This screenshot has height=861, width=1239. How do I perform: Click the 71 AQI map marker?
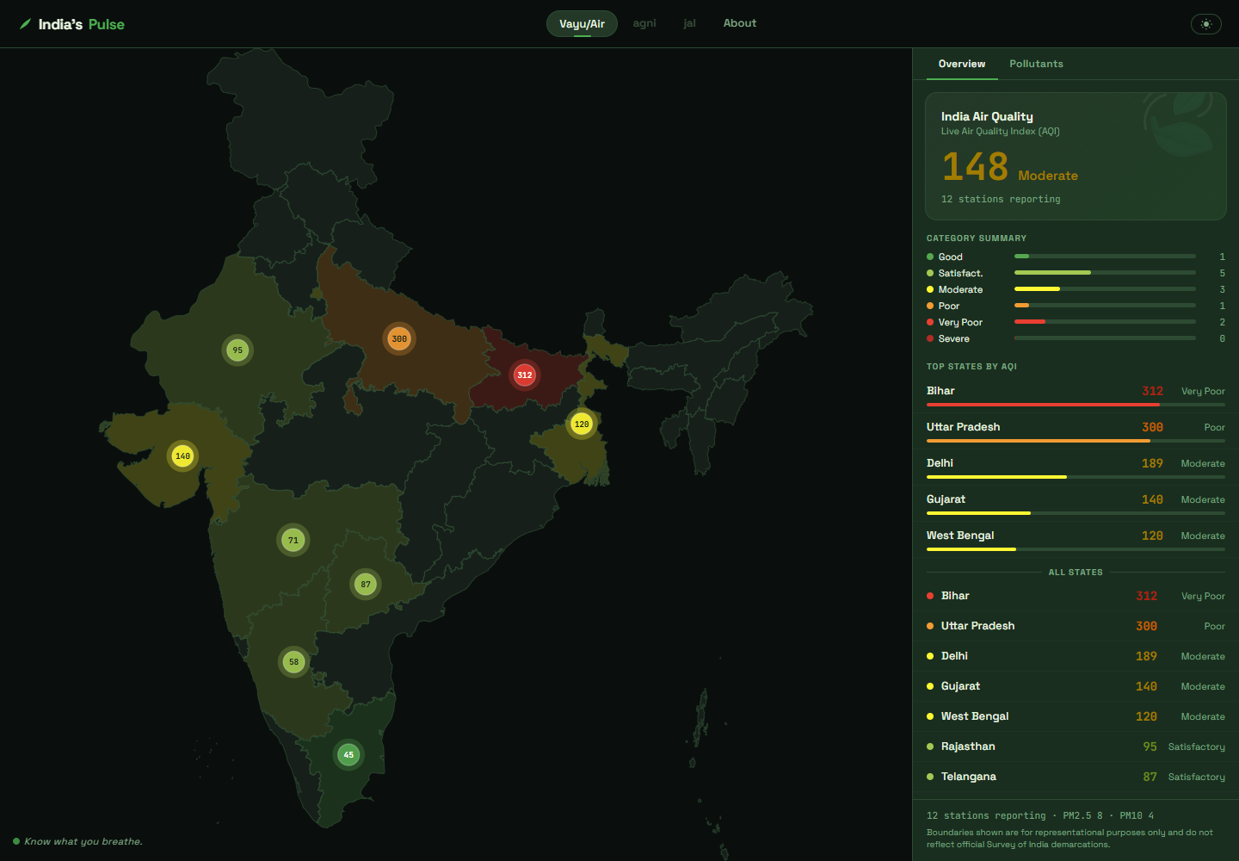(x=293, y=540)
